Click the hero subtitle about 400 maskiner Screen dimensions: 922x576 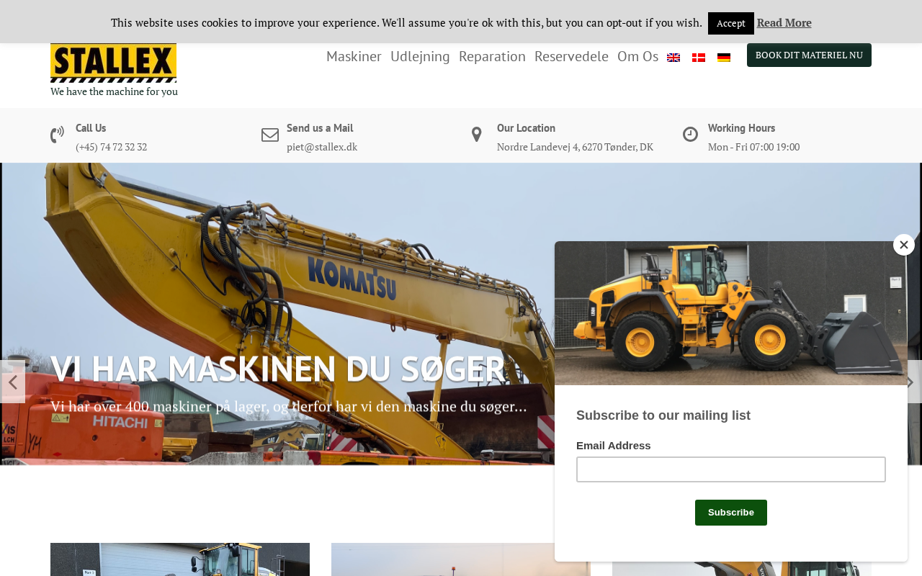289,407
